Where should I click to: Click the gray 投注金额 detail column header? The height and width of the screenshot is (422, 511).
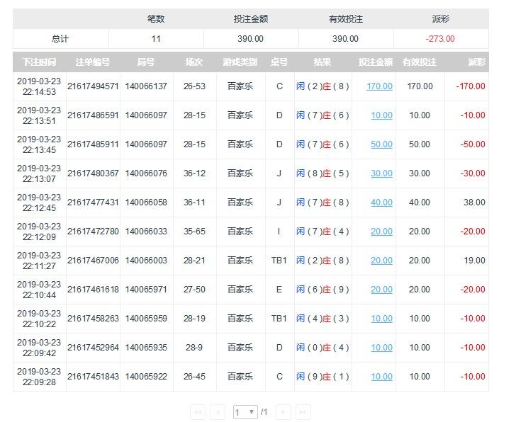376,62
